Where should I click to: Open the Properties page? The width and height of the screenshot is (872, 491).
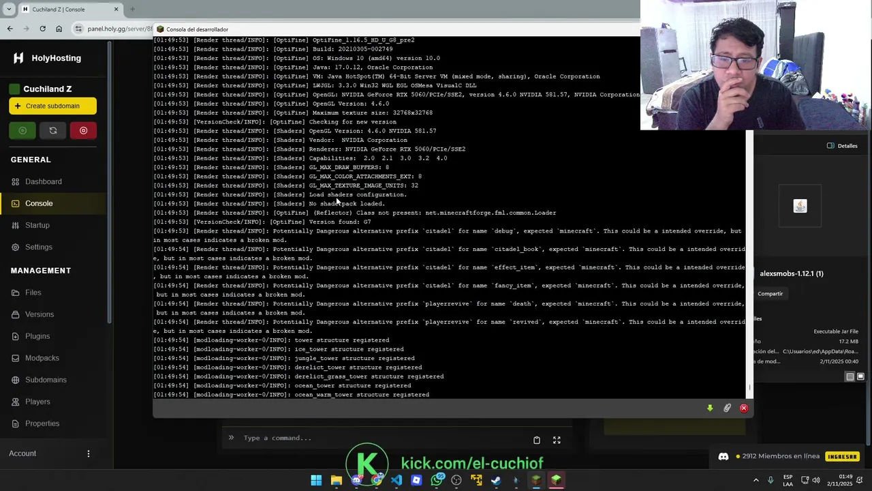click(x=42, y=423)
